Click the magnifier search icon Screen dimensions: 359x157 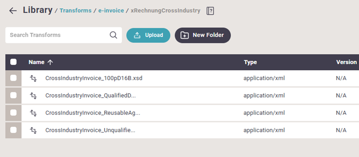pyautogui.click(x=113, y=35)
